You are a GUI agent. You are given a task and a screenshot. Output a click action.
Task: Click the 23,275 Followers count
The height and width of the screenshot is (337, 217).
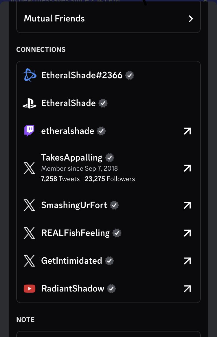(x=110, y=179)
